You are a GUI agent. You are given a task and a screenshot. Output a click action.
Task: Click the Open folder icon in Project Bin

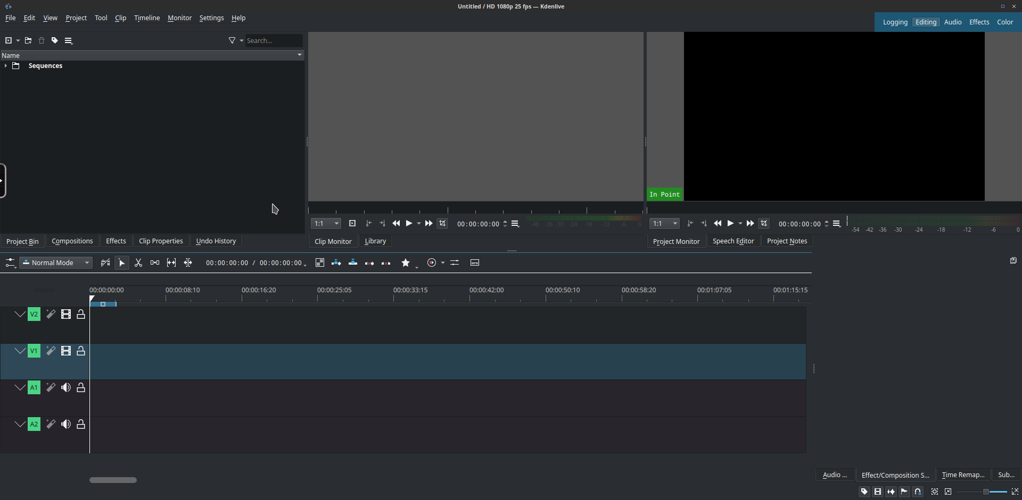(x=28, y=40)
